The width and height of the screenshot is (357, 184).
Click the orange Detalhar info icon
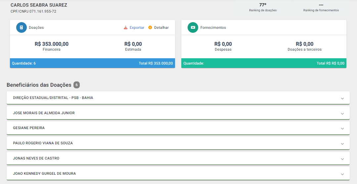(x=150, y=27)
